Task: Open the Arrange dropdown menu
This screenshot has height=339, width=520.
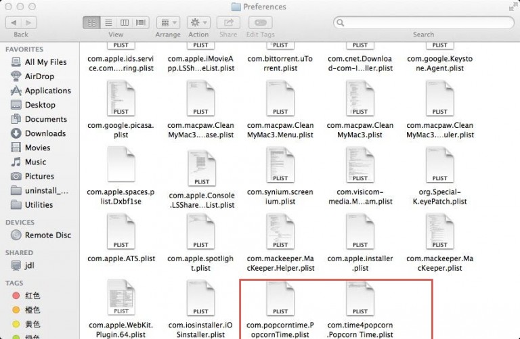Action: [x=167, y=22]
